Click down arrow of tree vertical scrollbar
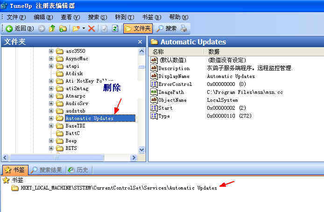 click(x=141, y=149)
